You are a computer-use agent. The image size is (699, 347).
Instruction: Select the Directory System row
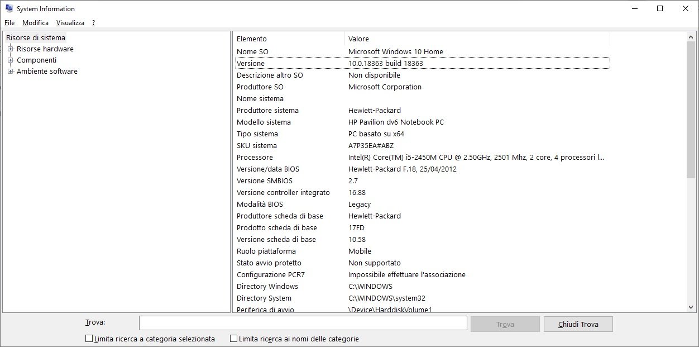[423, 298]
